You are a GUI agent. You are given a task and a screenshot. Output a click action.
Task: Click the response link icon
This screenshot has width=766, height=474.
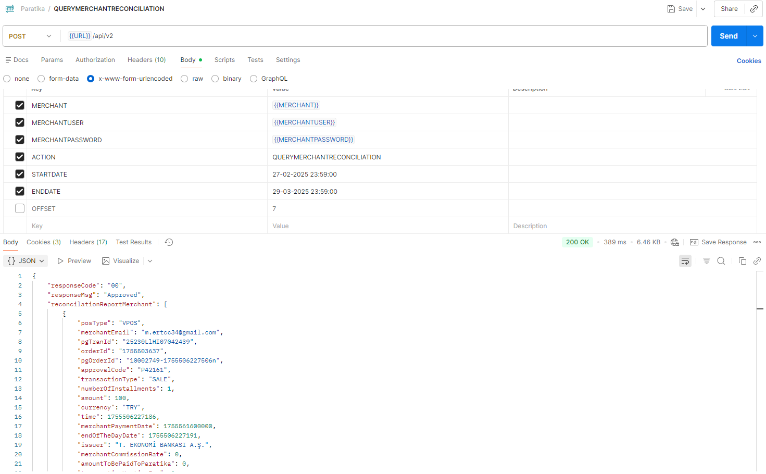point(757,261)
